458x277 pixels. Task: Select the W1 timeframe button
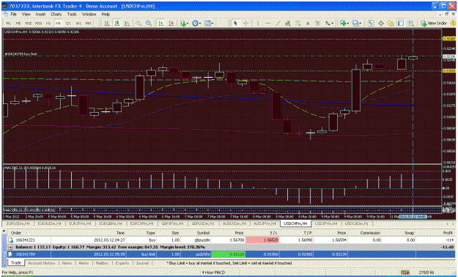(78, 23)
